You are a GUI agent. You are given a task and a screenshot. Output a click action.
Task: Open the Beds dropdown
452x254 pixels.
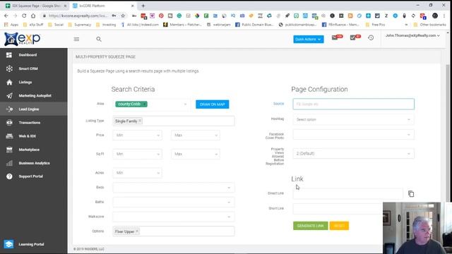pos(174,188)
